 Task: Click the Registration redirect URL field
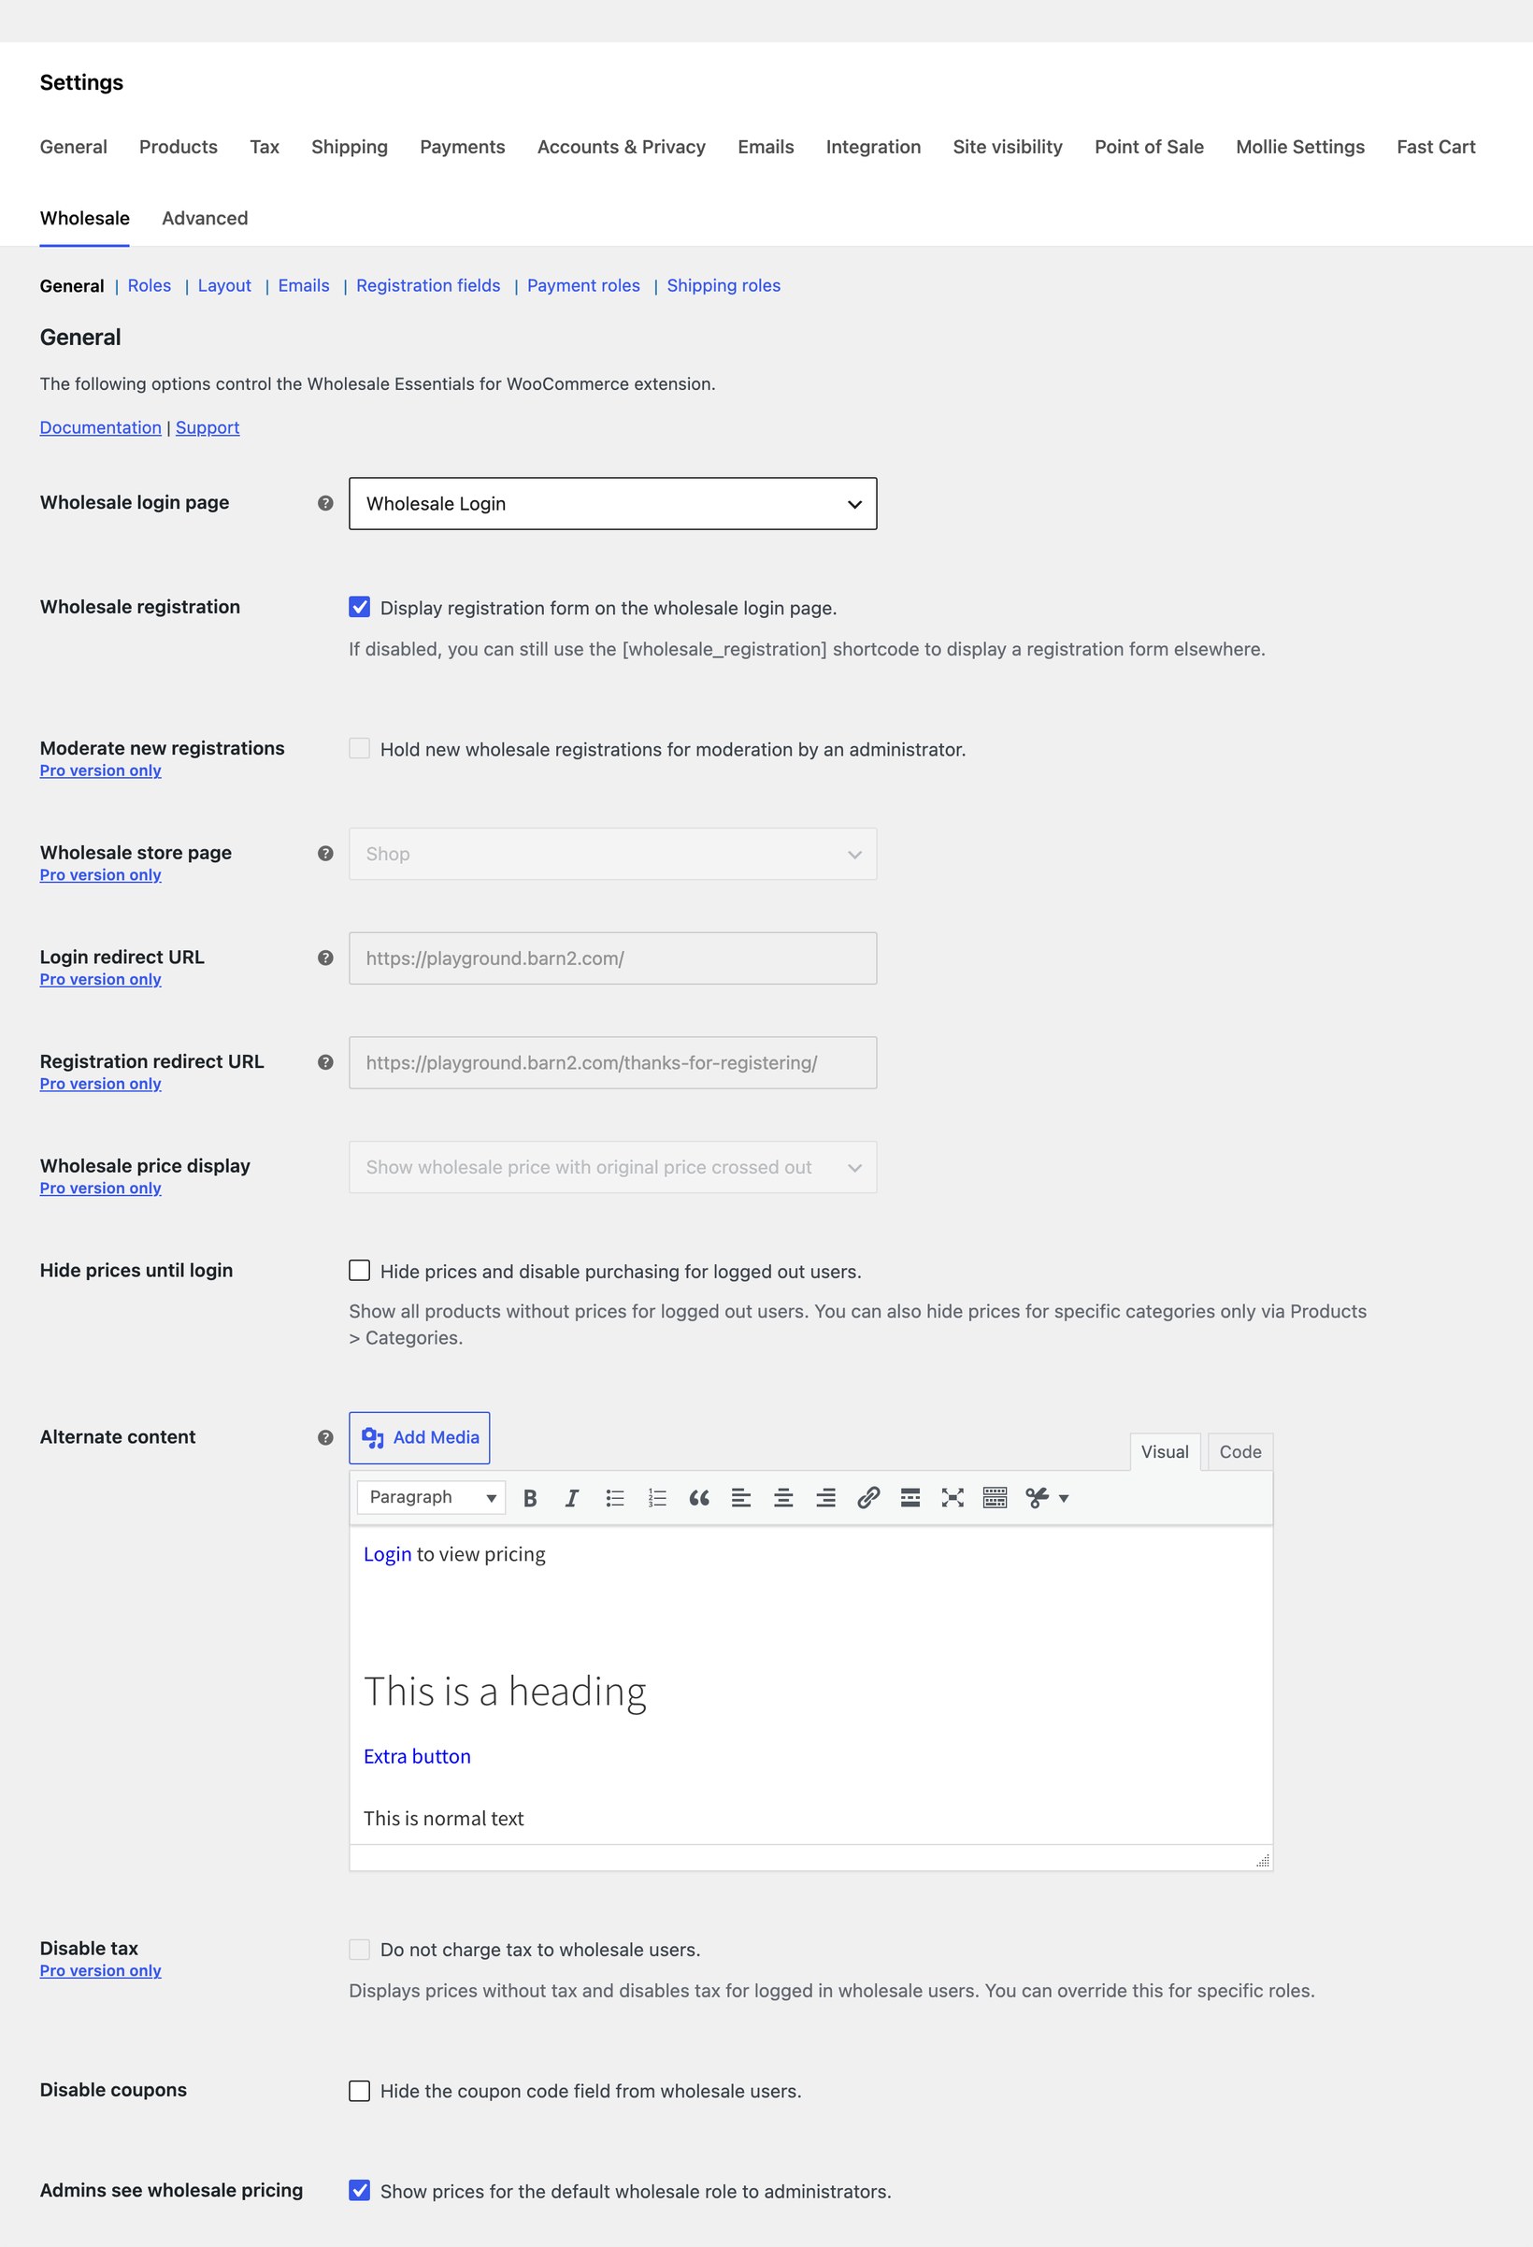613,1062
